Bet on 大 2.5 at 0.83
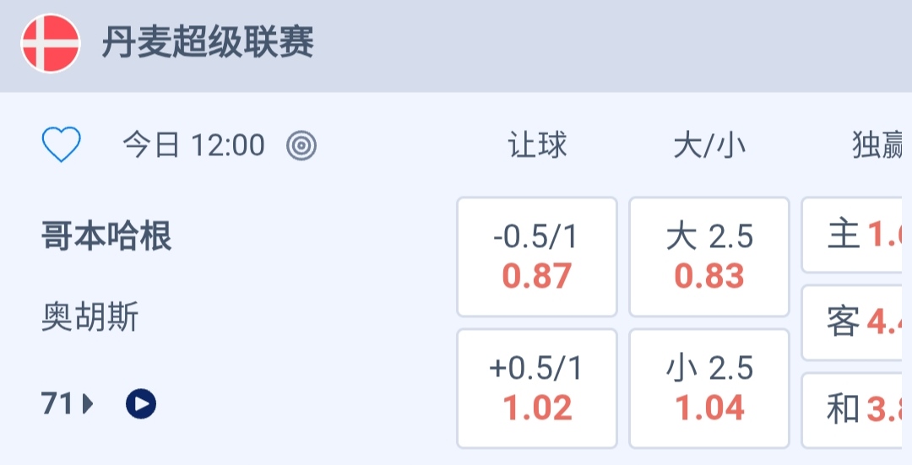Viewport: 912px width, 465px height. click(709, 257)
